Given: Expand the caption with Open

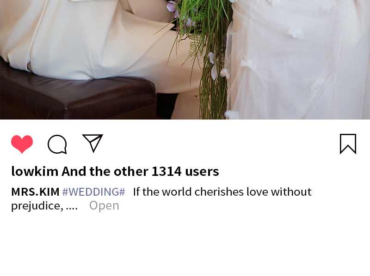Looking at the screenshot, I should 104,205.
